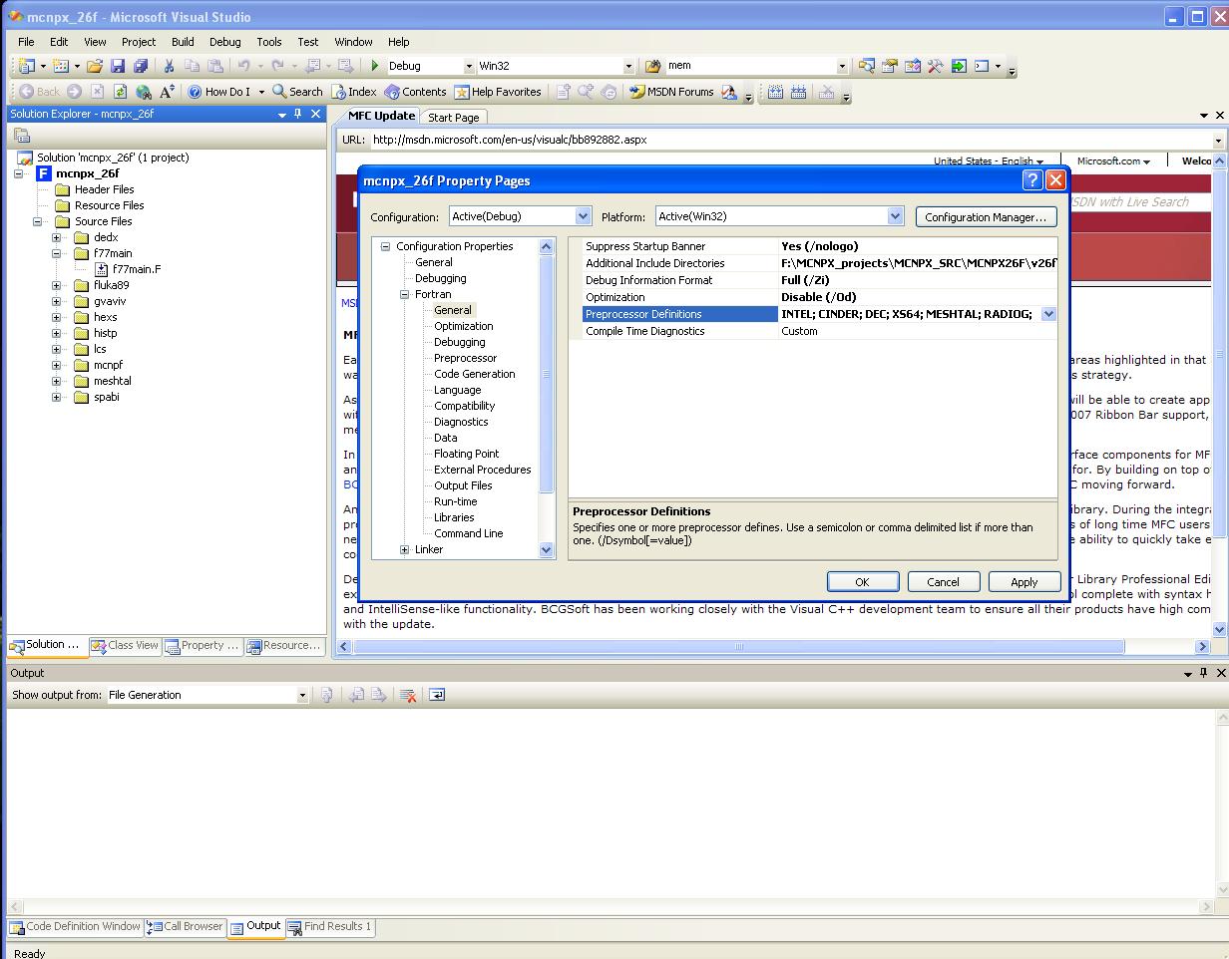This screenshot has width=1229, height=959.
Task: Click the property tree vertical scrollbar
Action: pos(546,398)
